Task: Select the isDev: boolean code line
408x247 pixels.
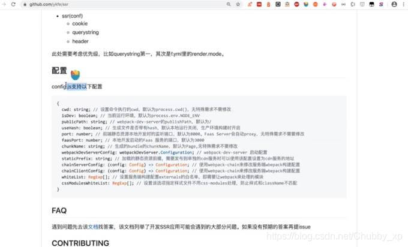Action: coord(131,116)
